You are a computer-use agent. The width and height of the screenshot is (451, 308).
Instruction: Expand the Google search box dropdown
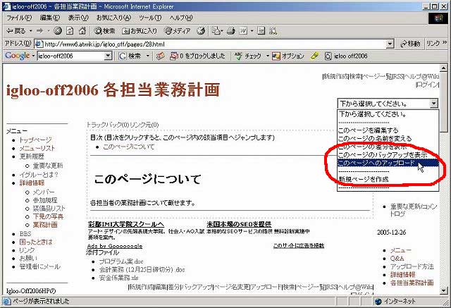pos(108,56)
